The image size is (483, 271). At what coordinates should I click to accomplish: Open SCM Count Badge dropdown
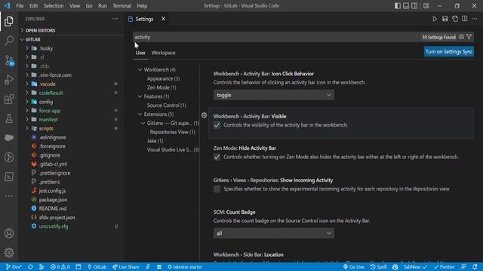point(273,233)
